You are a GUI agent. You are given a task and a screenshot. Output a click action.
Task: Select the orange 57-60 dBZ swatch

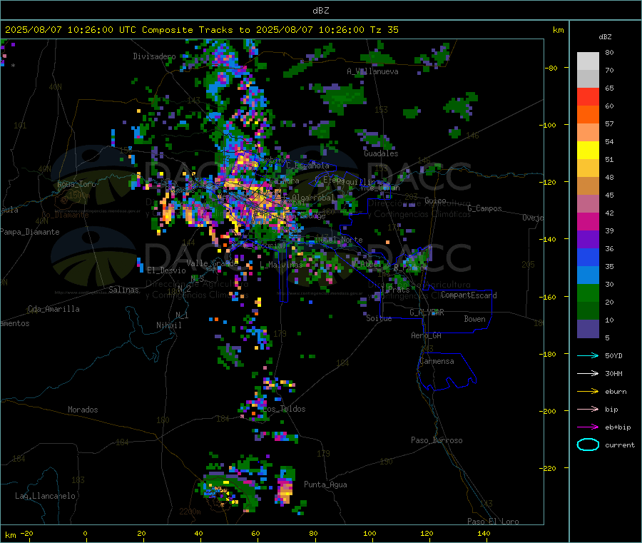tap(588, 115)
